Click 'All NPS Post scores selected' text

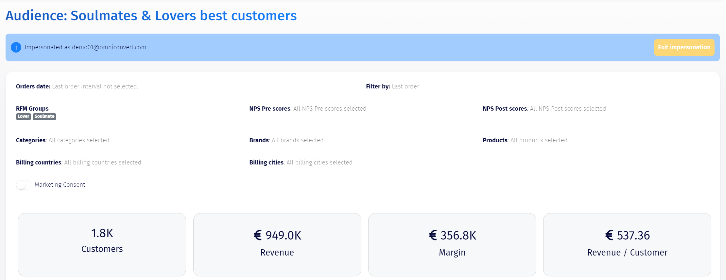tap(568, 109)
